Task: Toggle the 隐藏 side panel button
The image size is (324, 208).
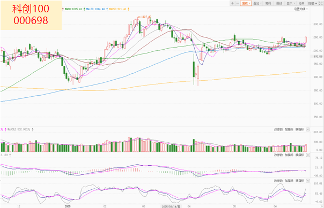Action: tap(313, 3)
